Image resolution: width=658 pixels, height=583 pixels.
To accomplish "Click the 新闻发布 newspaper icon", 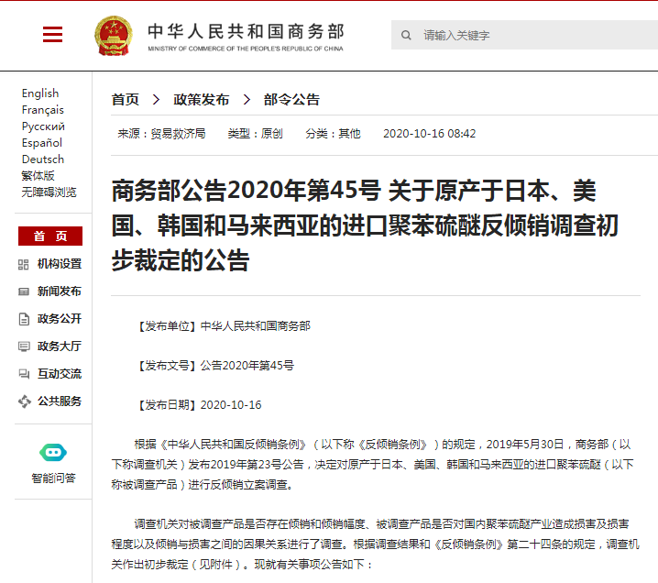I will coord(24,291).
